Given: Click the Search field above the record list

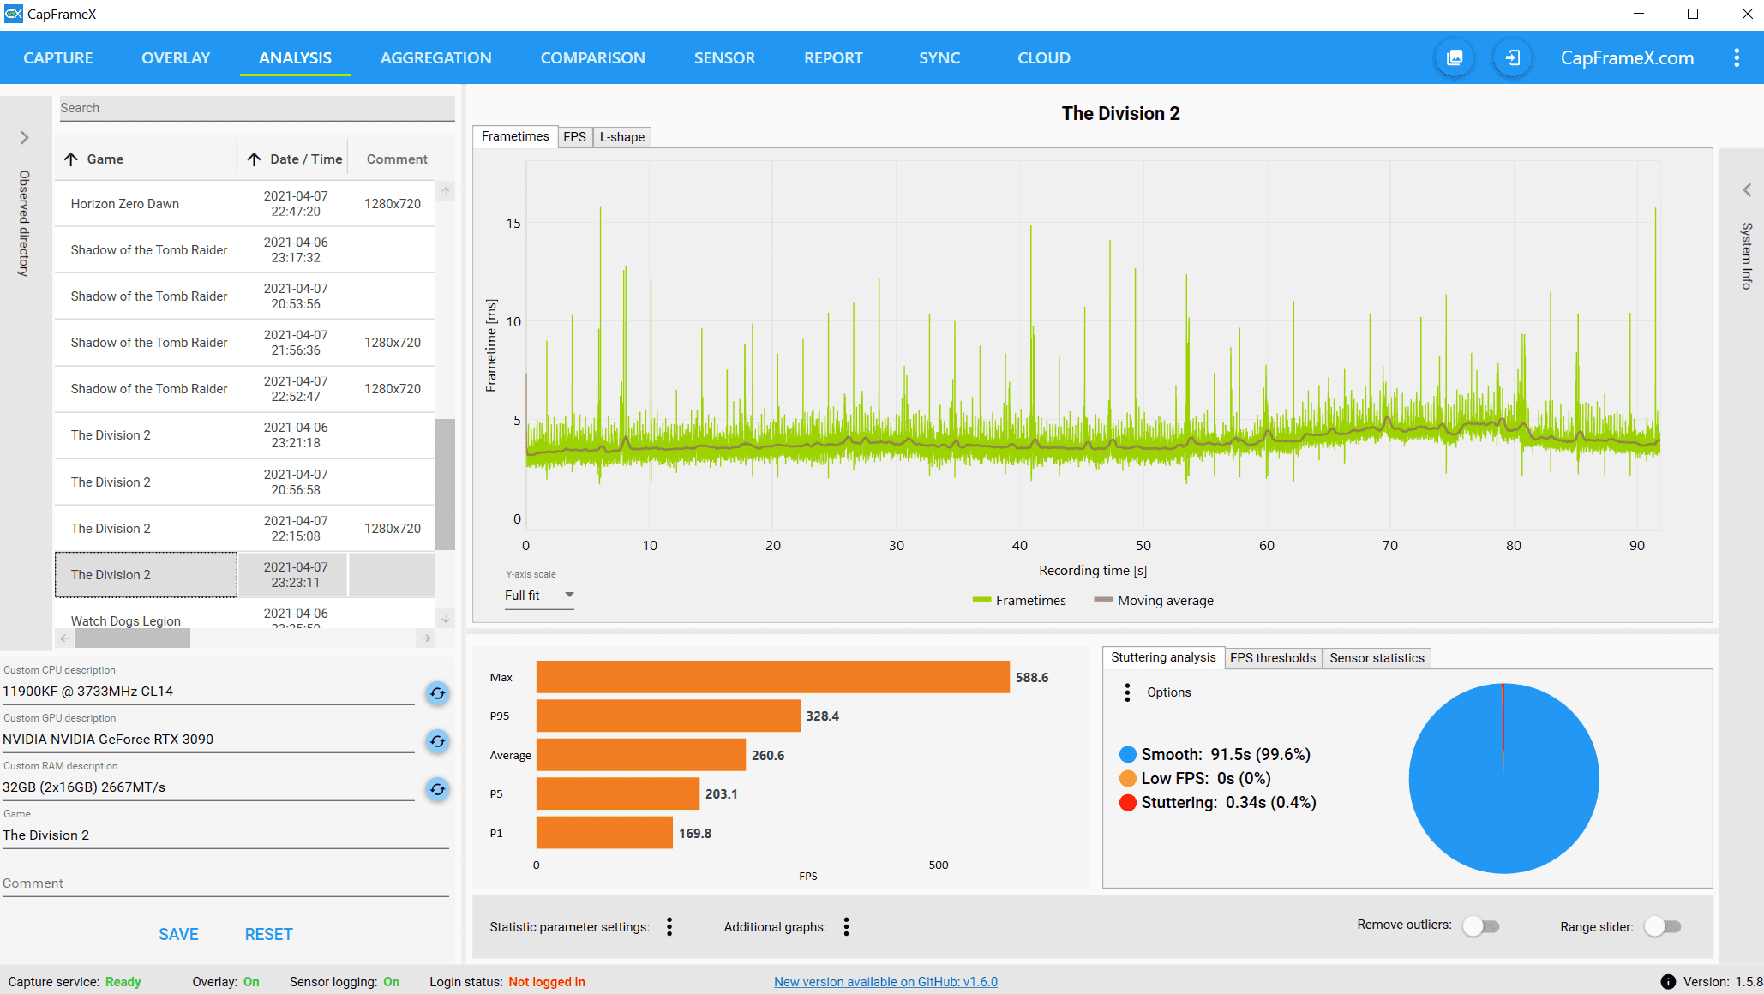Looking at the screenshot, I should coord(256,108).
